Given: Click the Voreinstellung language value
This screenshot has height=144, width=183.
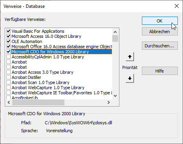Looking at the screenshot, I should [x=59, y=131].
